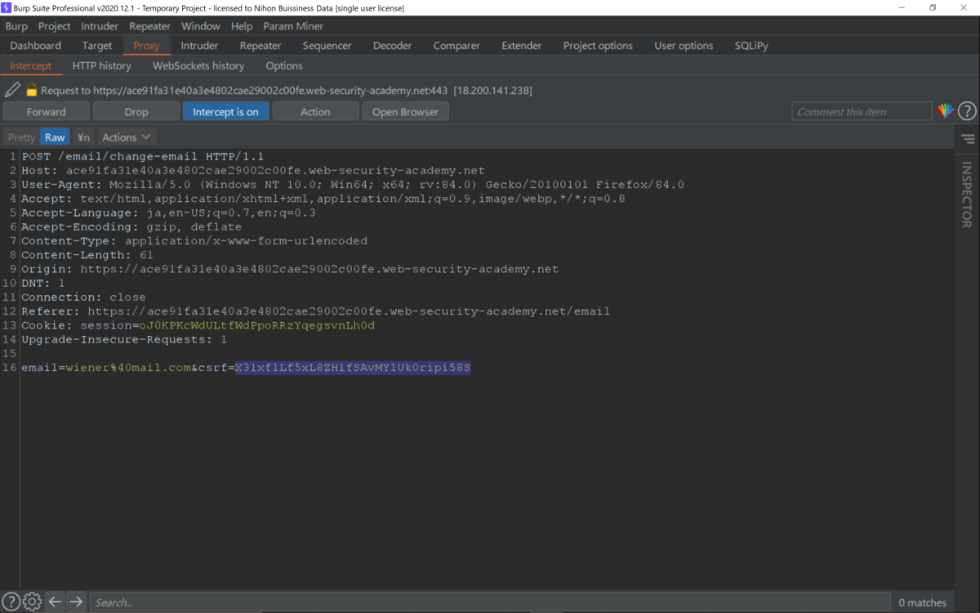Open the HTTP history sub-tab

coord(101,65)
